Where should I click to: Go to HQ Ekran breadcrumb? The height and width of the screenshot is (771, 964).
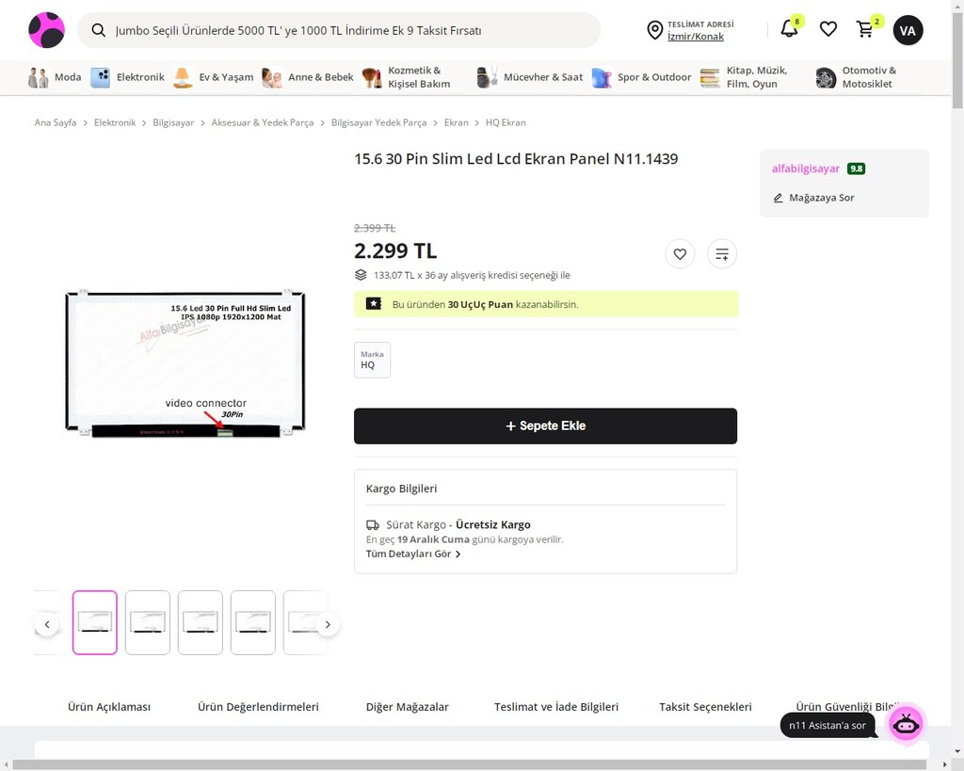[506, 122]
